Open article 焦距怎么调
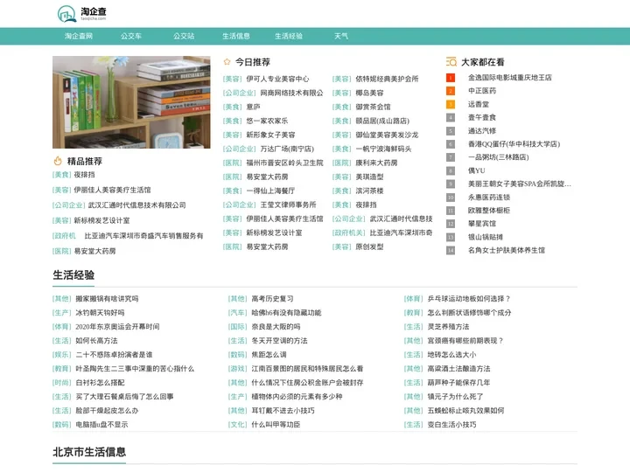630x472 pixels. pos(269,355)
